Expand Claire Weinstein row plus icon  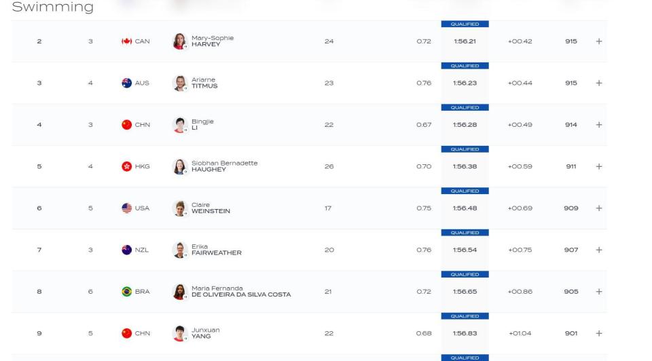pyautogui.click(x=599, y=208)
